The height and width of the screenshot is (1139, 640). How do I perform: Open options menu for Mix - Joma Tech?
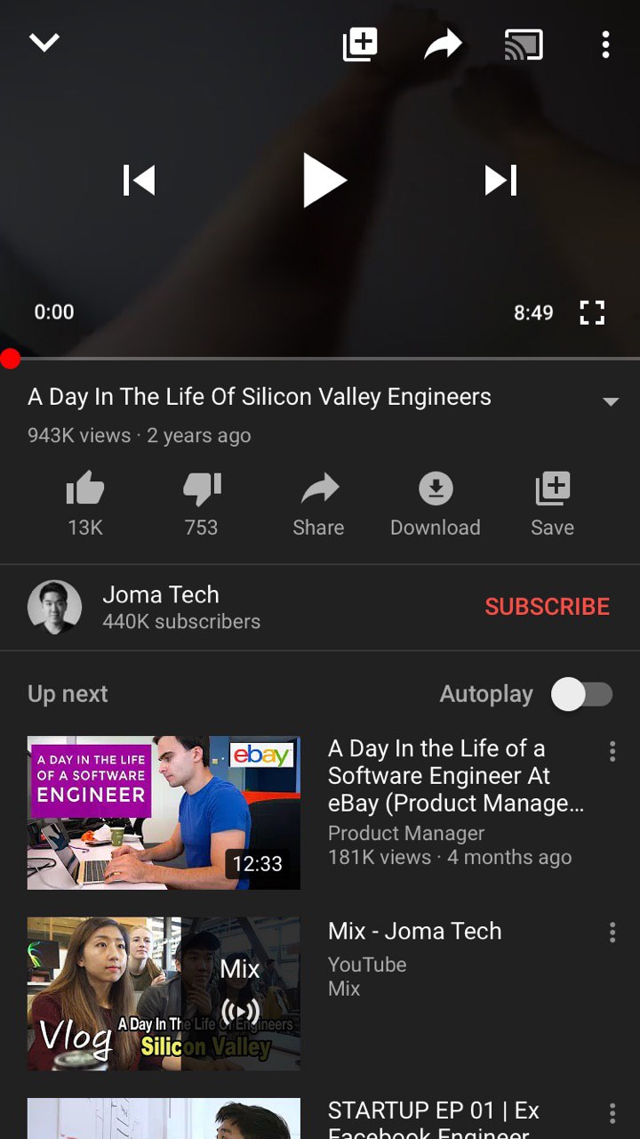pos(612,933)
